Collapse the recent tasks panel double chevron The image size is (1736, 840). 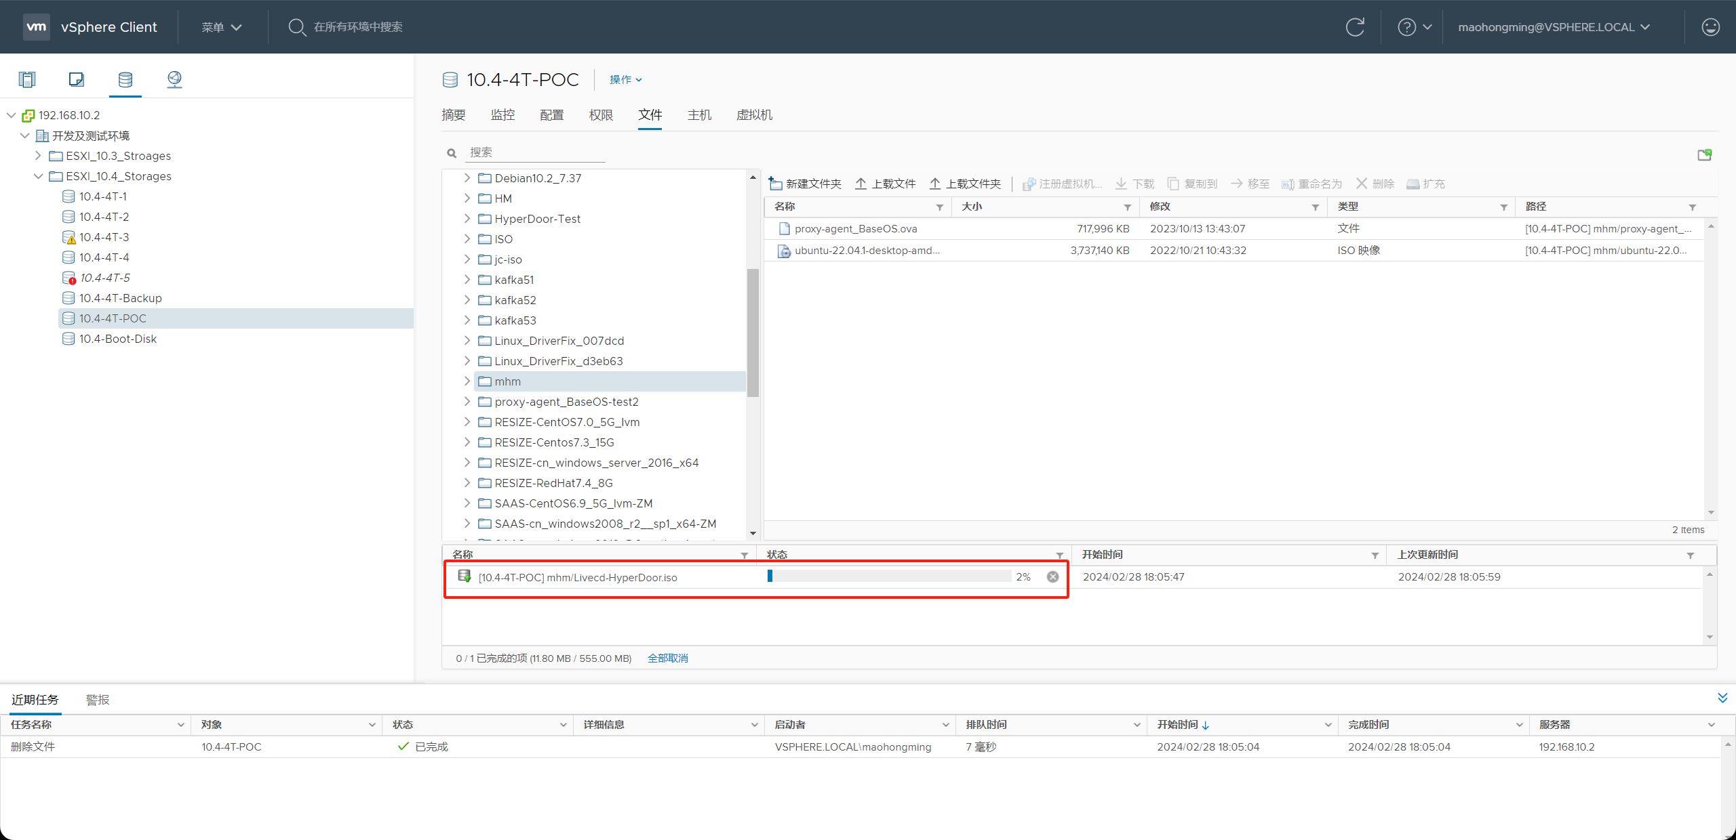click(1722, 698)
